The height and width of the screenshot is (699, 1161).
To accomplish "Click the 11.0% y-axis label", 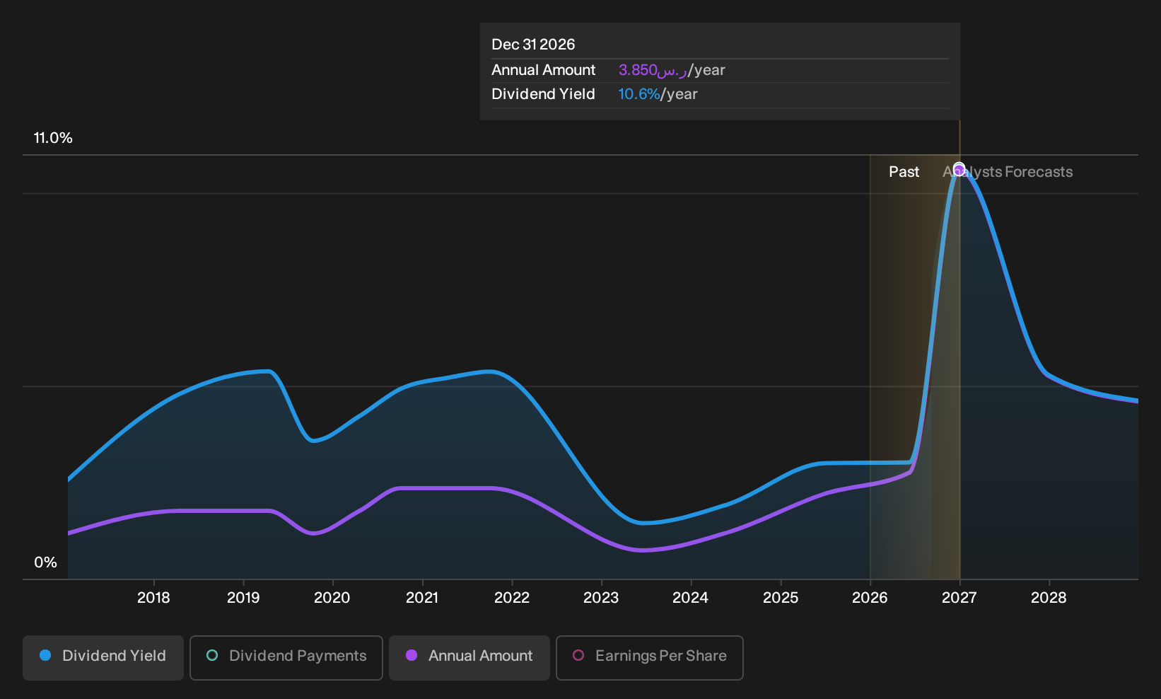I will tap(53, 138).
